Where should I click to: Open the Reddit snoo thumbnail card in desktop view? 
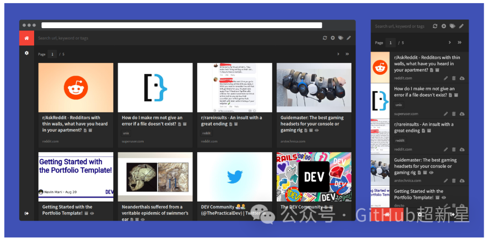(76, 88)
